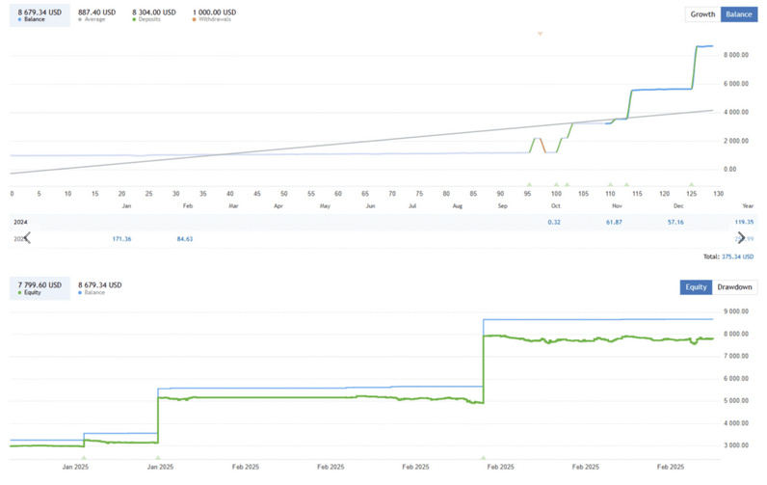Select the Equity chart tab
The width and height of the screenshot is (767, 485).
[x=696, y=287]
